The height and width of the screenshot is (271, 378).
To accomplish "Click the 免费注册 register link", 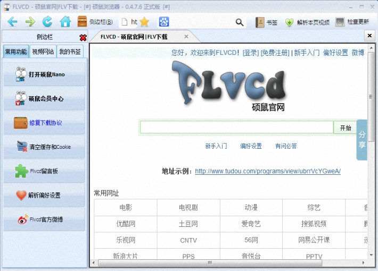I will pyautogui.click(x=275, y=53).
